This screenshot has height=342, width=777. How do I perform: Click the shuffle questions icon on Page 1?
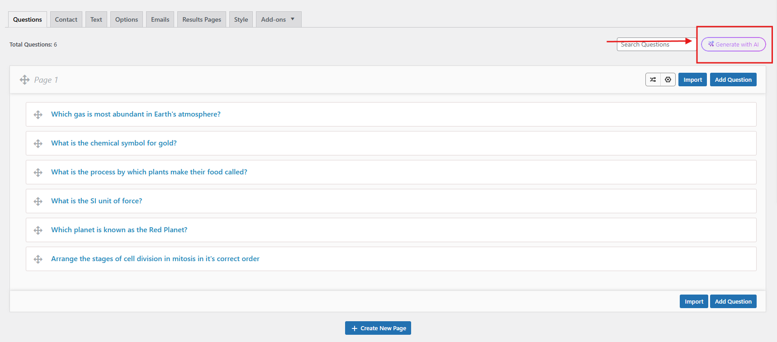[653, 80]
